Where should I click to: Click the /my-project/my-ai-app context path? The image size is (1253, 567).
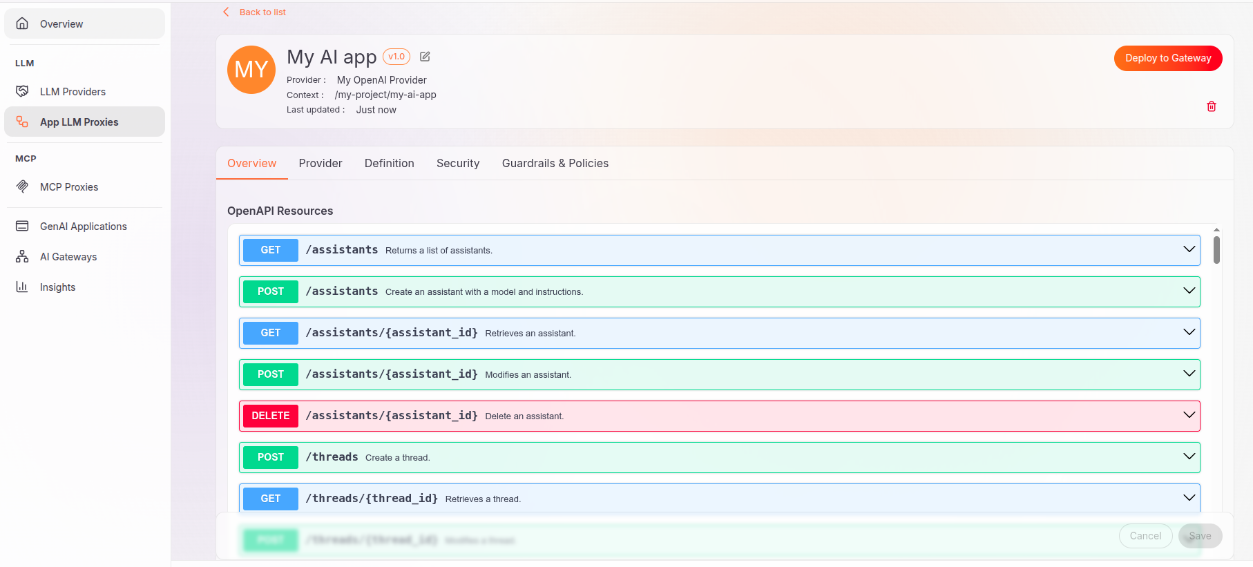click(385, 95)
